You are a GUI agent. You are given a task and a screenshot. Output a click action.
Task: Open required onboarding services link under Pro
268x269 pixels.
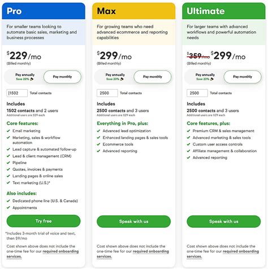pos(42,254)
